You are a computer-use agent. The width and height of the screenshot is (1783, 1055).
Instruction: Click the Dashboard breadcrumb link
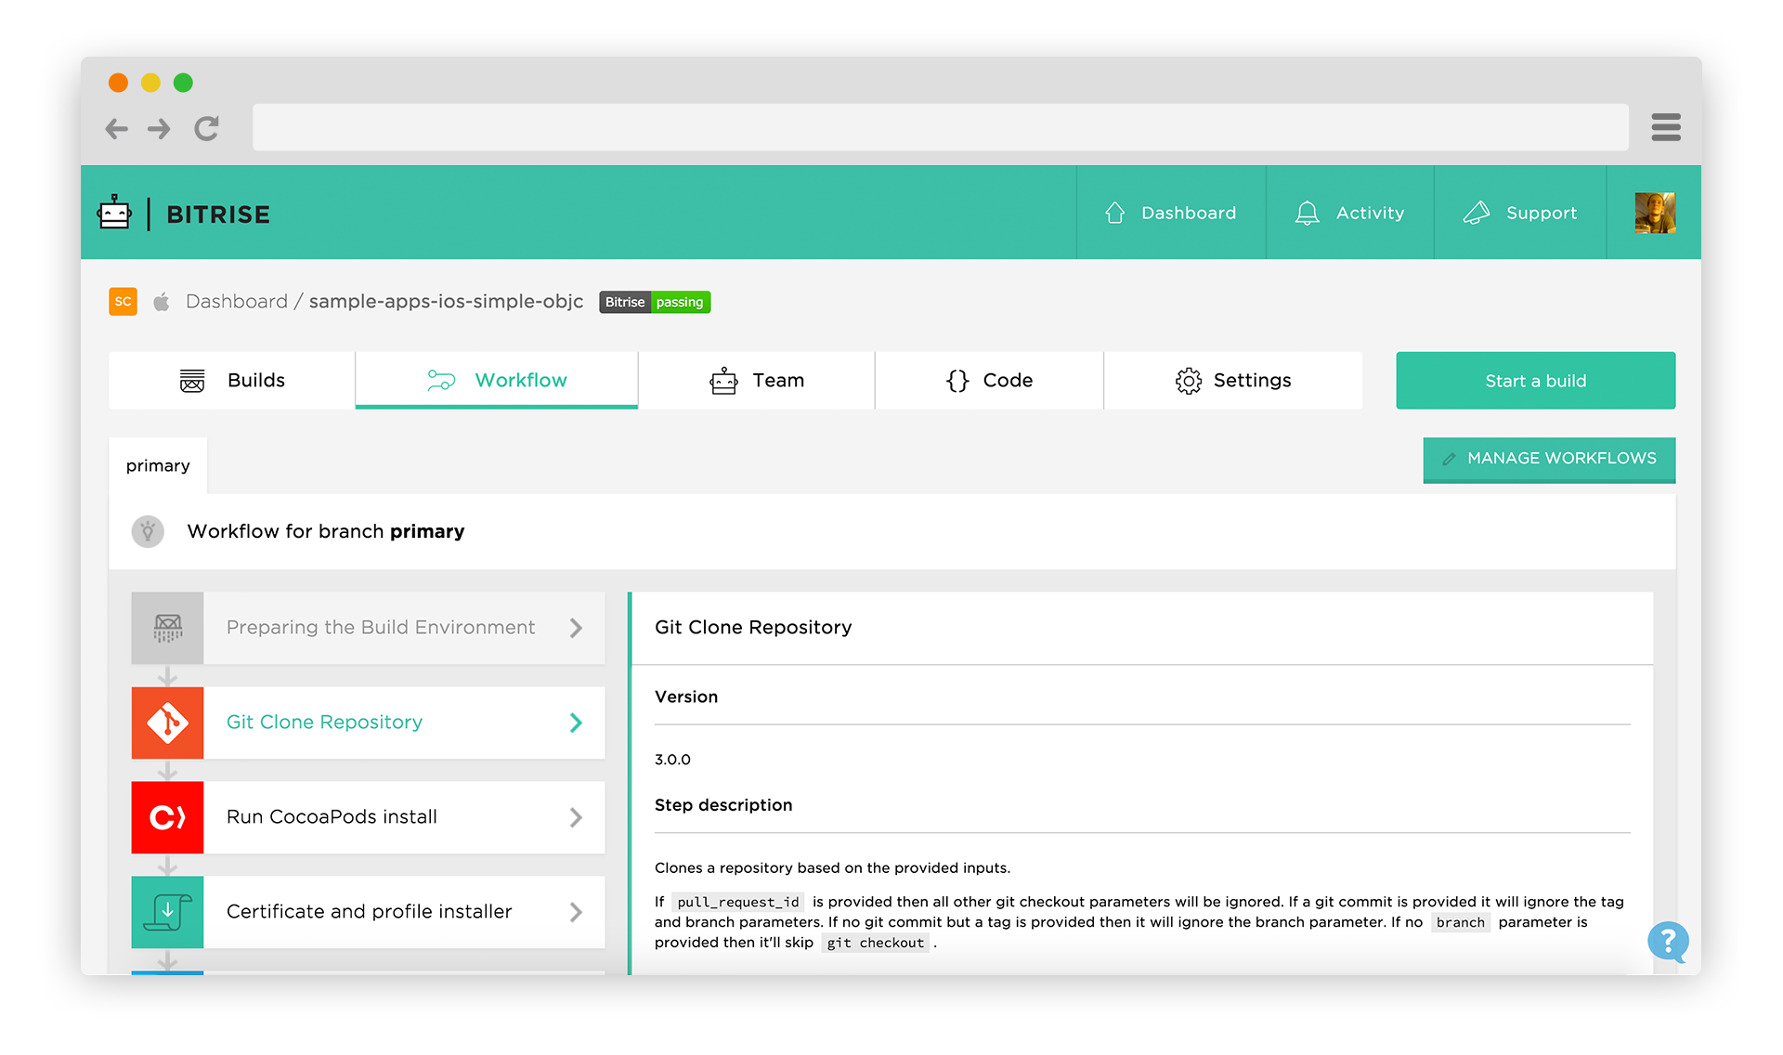[237, 302]
